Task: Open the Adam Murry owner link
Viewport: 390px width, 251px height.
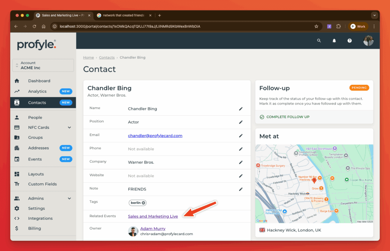Action: pos(153,229)
